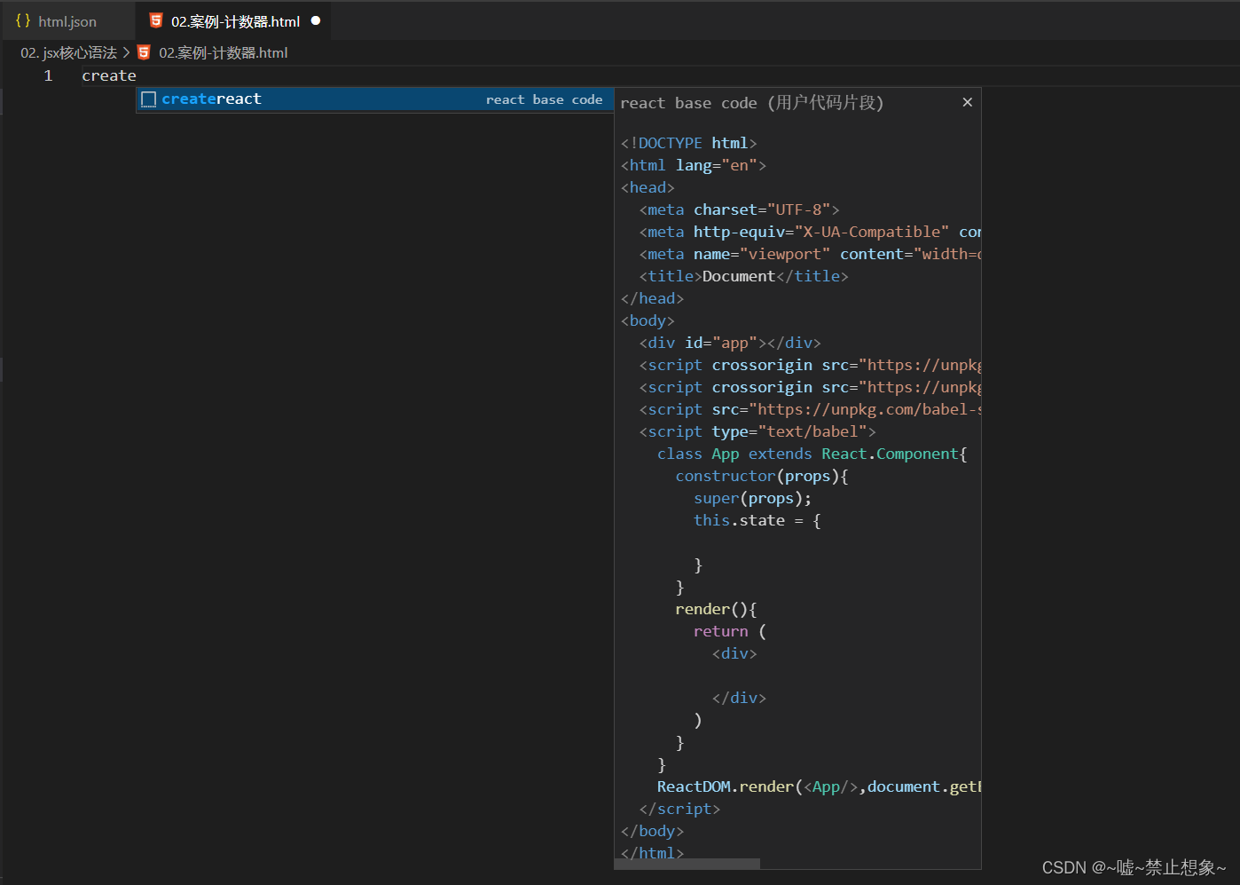Click the '<!DOCTYPE html>' preview line

pyautogui.click(x=688, y=143)
